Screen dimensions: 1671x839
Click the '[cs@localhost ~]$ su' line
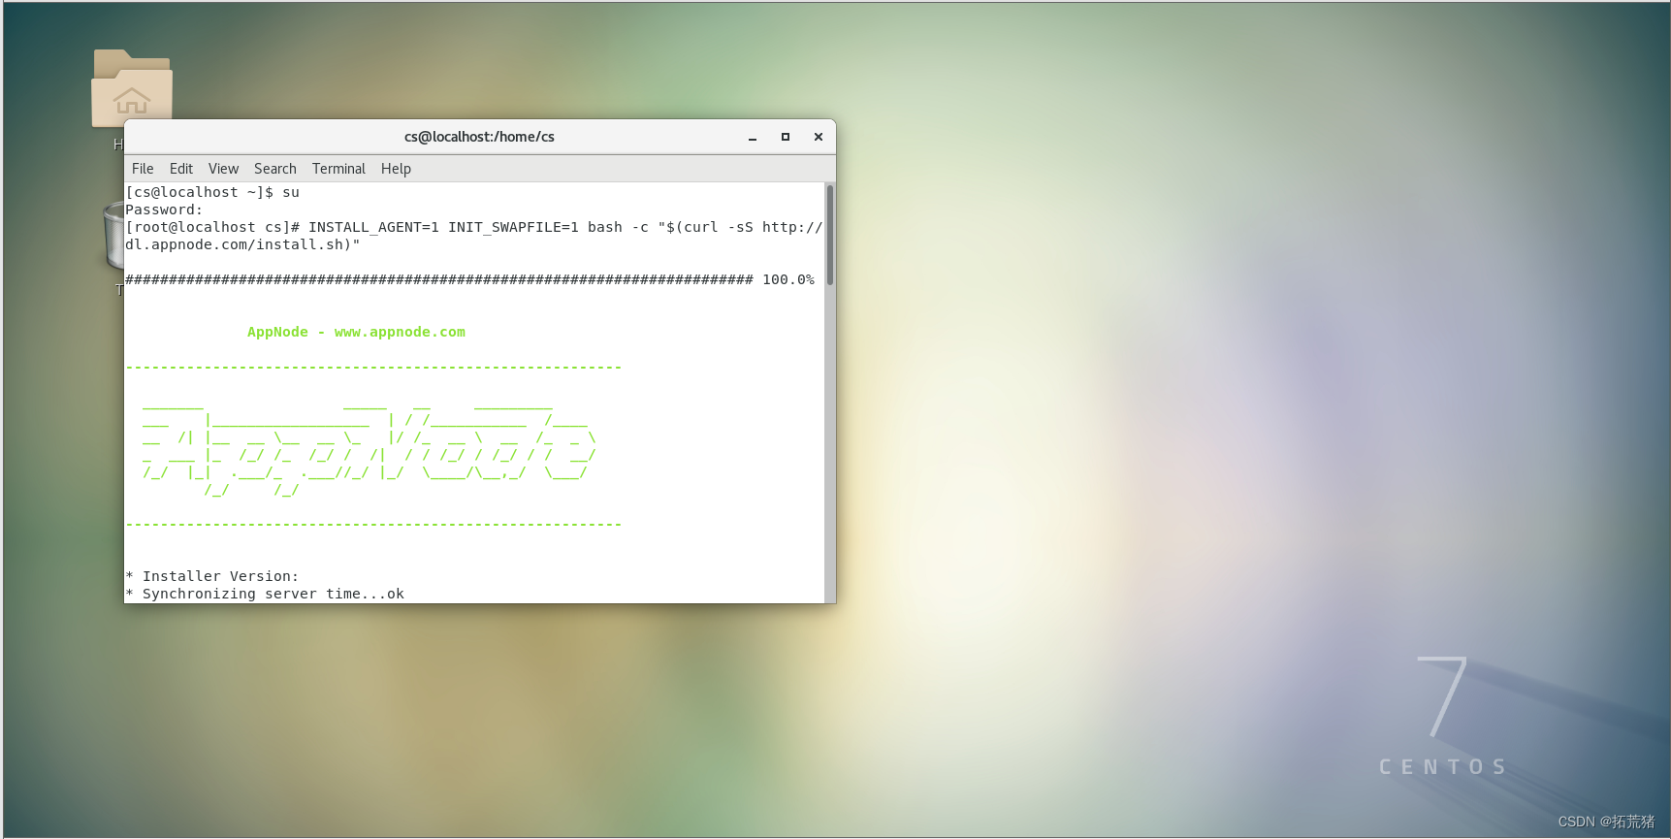[x=212, y=192]
